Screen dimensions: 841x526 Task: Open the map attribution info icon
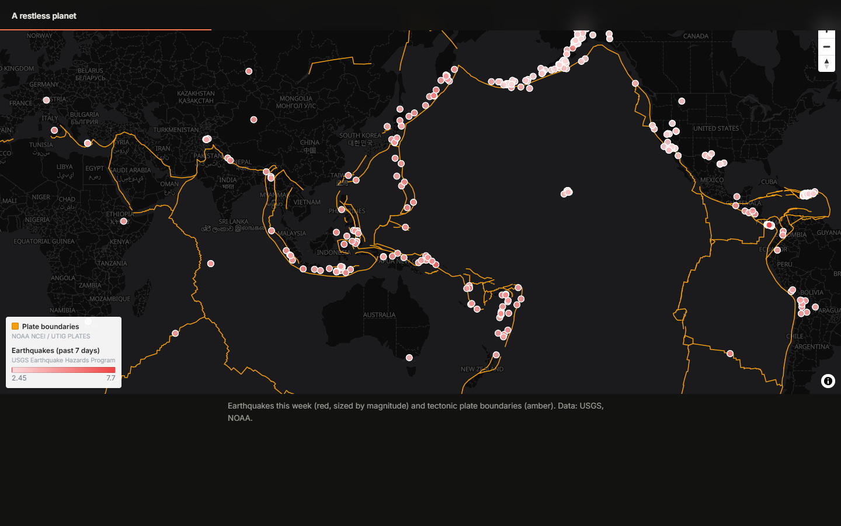(828, 381)
